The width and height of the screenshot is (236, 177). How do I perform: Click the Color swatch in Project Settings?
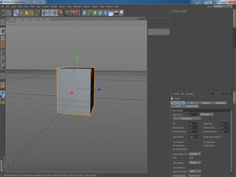click(x=191, y=158)
